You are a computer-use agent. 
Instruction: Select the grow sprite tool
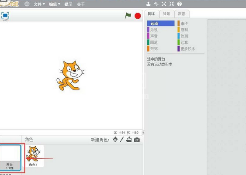[164, 4]
